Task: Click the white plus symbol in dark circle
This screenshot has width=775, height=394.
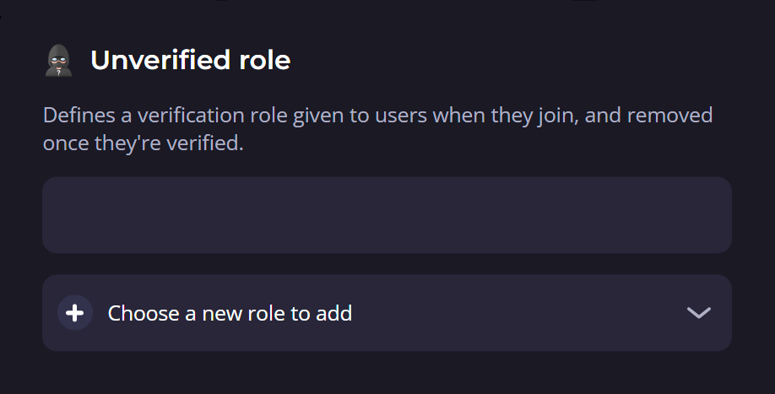Action: [x=75, y=313]
